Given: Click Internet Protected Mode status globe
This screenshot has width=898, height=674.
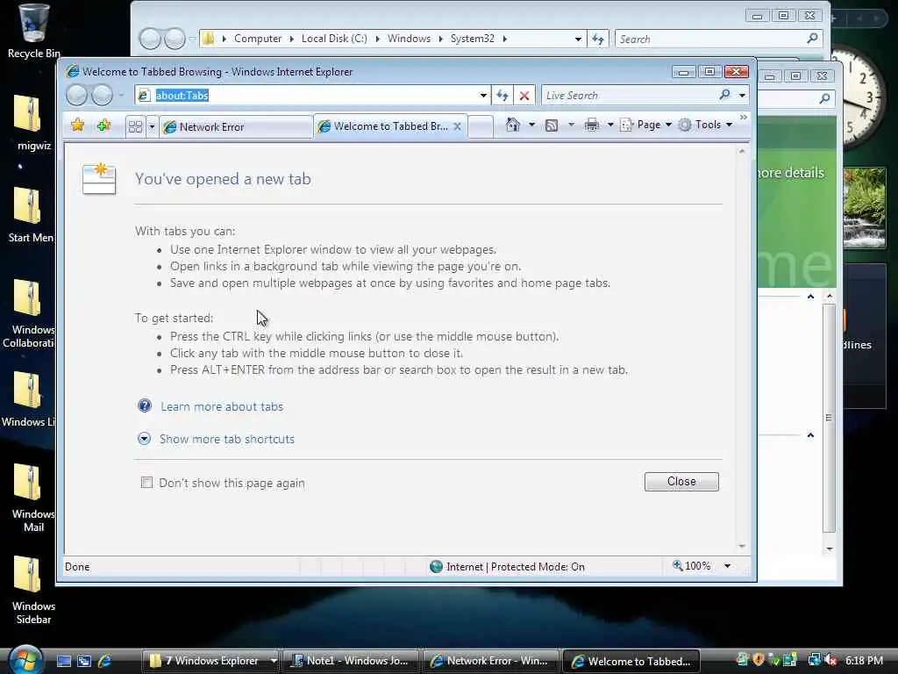Looking at the screenshot, I should [437, 566].
